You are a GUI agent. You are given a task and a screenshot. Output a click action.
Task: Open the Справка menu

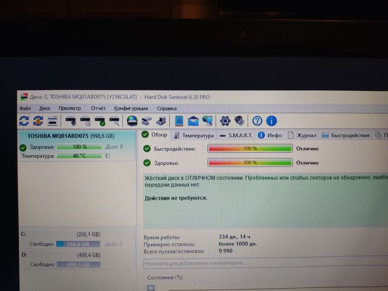167,109
